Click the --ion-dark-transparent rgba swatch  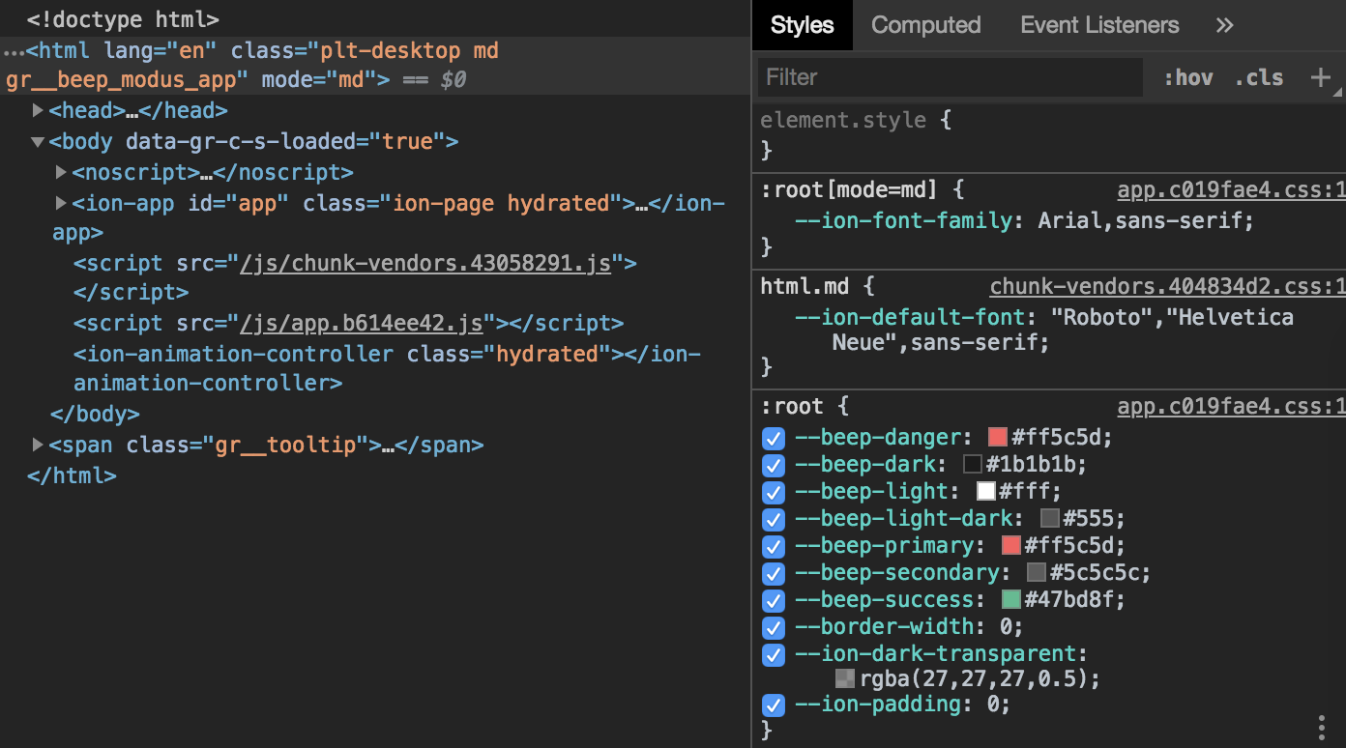click(845, 678)
